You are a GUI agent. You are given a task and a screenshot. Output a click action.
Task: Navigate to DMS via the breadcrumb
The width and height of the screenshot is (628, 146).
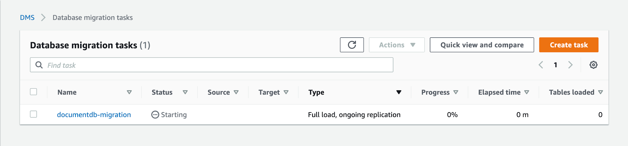(27, 17)
